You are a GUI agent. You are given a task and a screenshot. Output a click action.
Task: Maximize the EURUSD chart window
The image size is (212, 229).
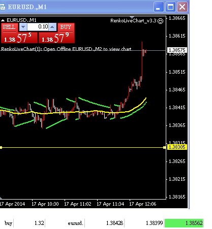[x=170, y=7]
